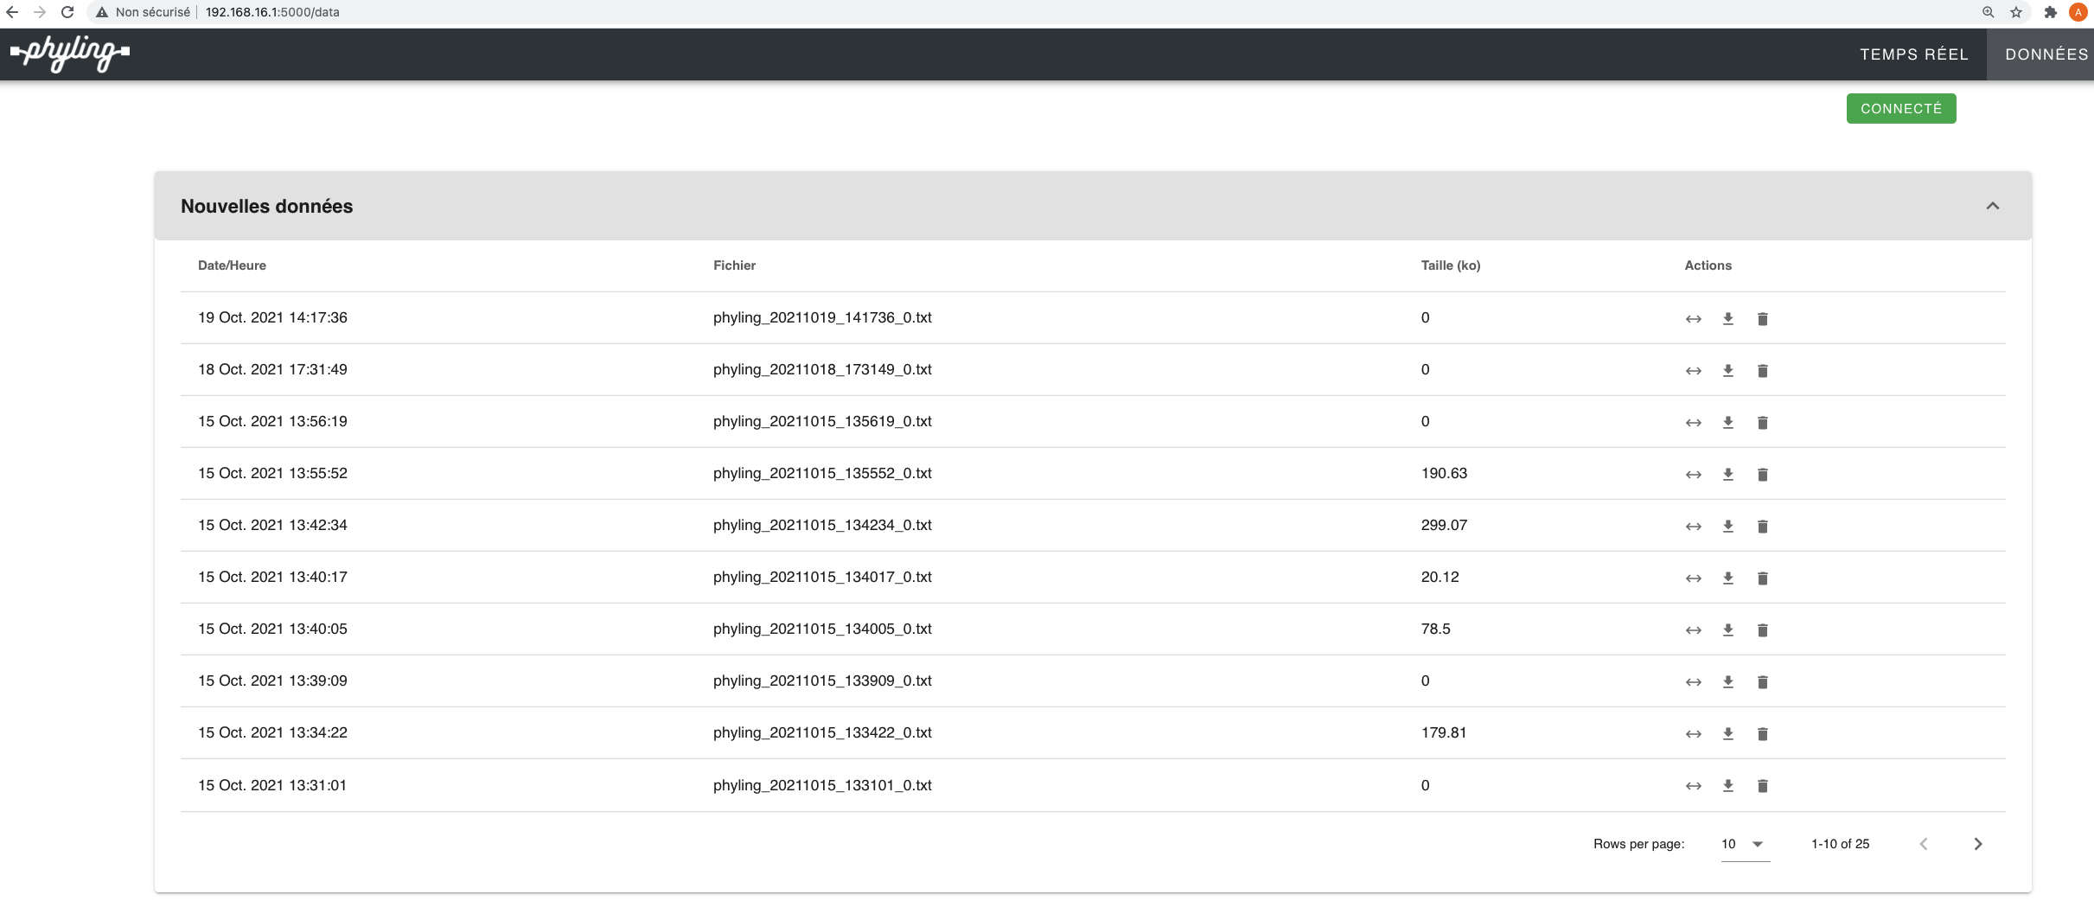The height and width of the screenshot is (901, 2094).
Task: Click the arrows icon for phyling_20211015_135619_0.txt
Action: pyautogui.click(x=1693, y=422)
